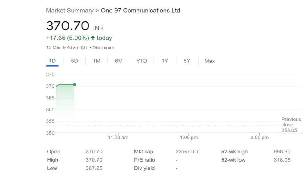Click the One 97 Communications Ltd title

pyautogui.click(x=140, y=11)
